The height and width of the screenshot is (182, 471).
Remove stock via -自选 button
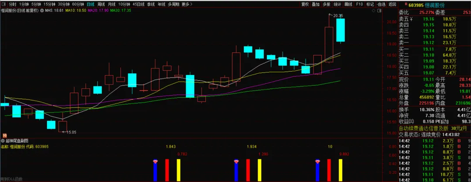tap(381, 4)
